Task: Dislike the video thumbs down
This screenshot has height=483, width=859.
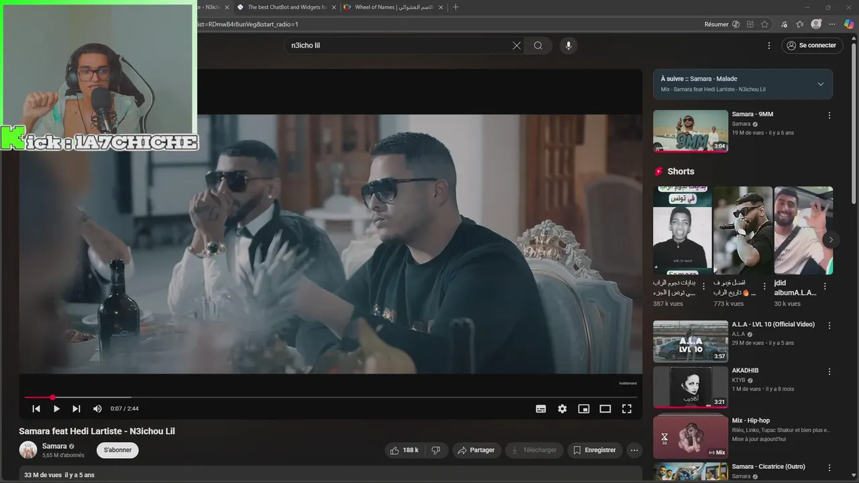Action: point(436,450)
